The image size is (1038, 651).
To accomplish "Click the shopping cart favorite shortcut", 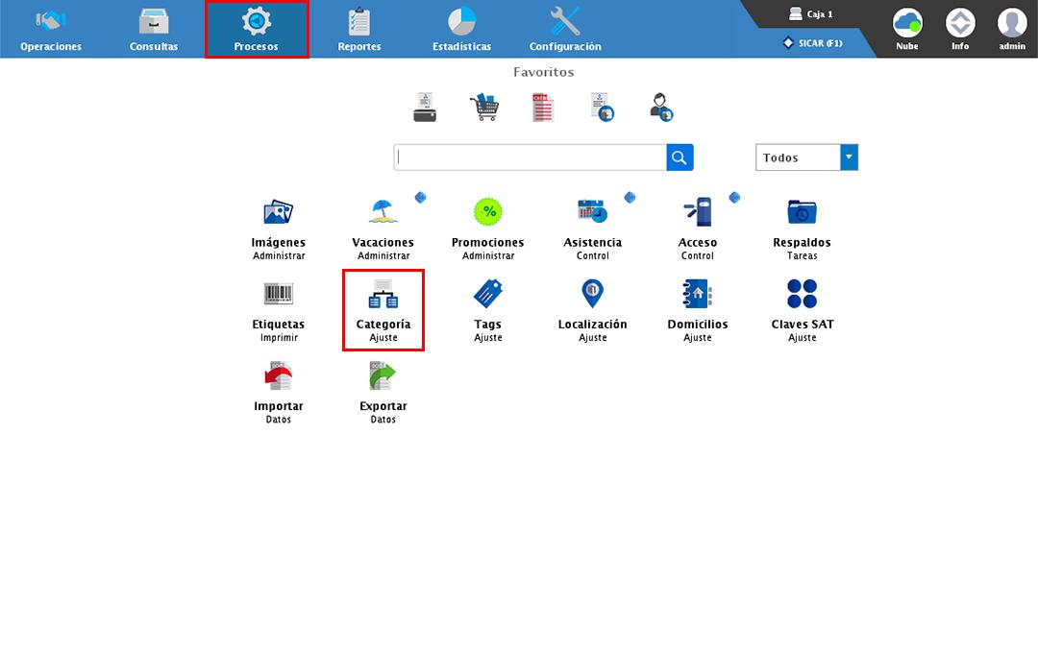I will (x=484, y=107).
